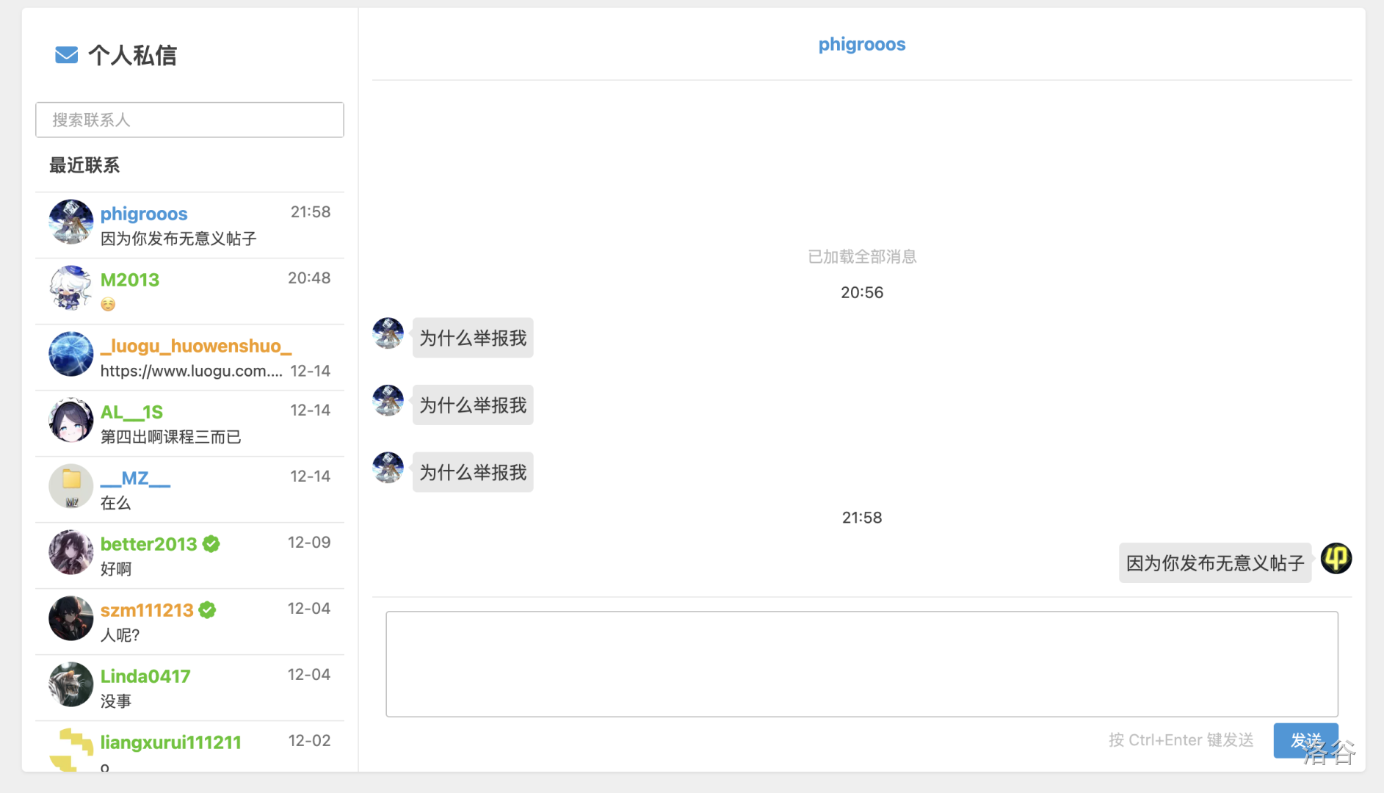
Task: Click the verified badge beside szm111213
Action: click(x=208, y=610)
